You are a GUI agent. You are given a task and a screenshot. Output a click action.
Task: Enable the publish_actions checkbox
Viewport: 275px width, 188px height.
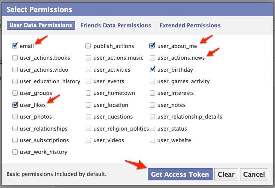(x=88, y=46)
